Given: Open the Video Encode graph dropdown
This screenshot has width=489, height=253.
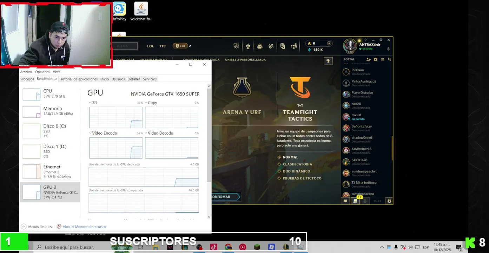Looking at the screenshot, I should click(90, 133).
